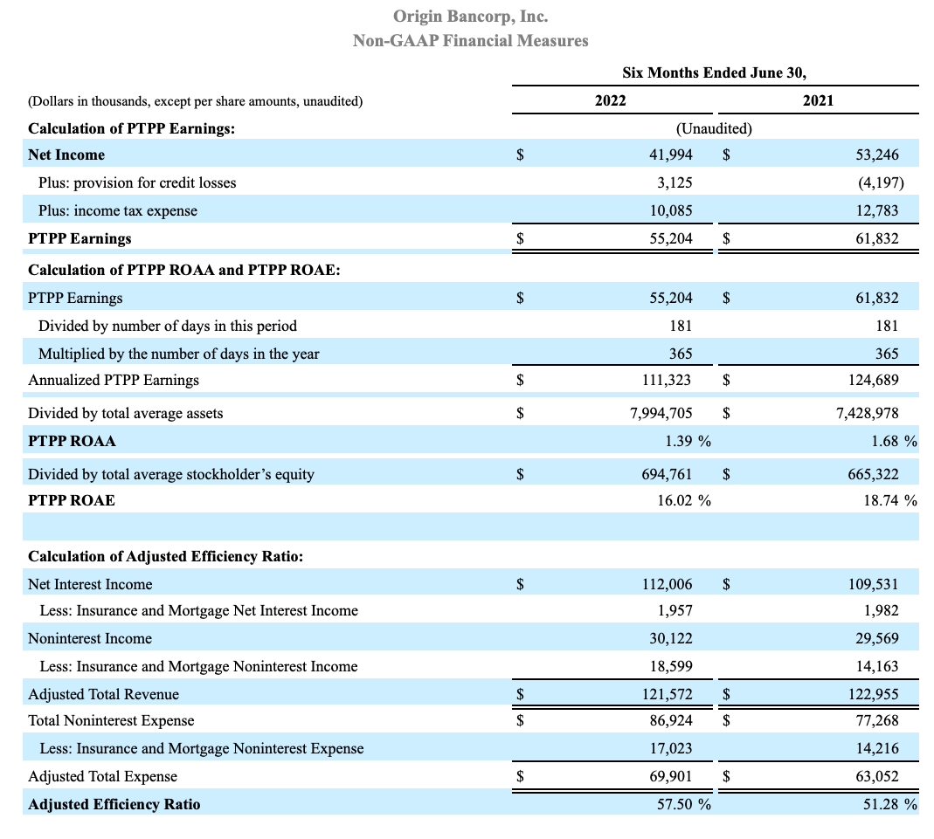Select the value 17,023
Screen dimensions: 934x839
point(671,748)
